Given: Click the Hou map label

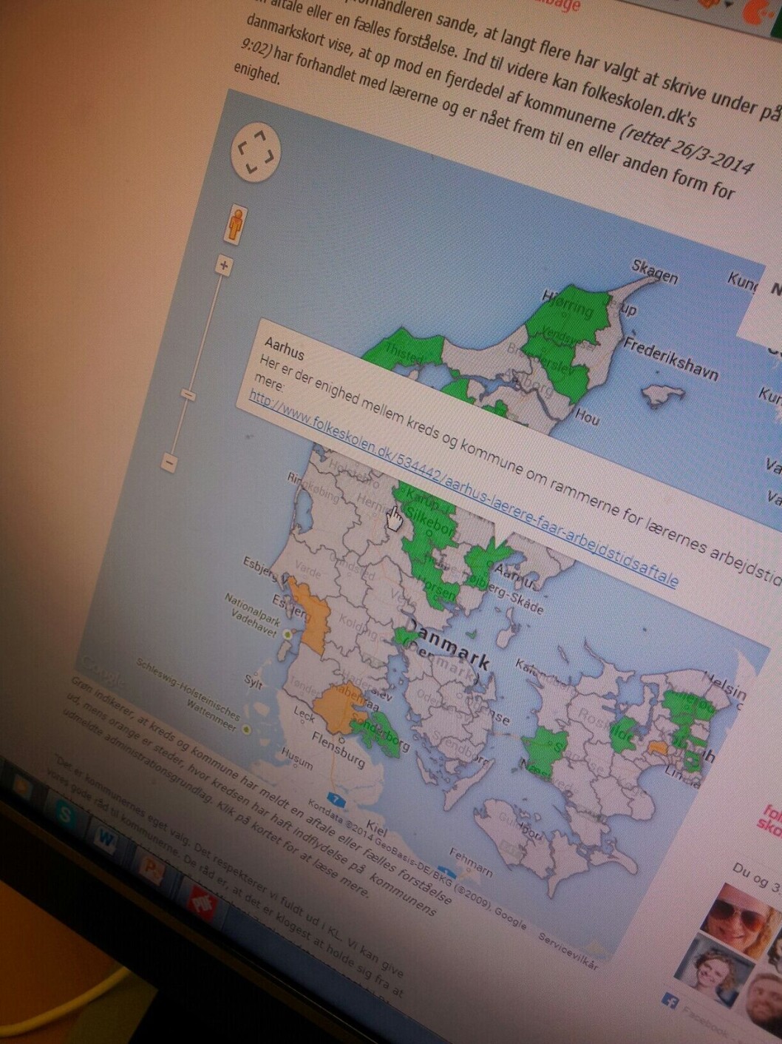Looking at the screenshot, I should [x=587, y=417].
